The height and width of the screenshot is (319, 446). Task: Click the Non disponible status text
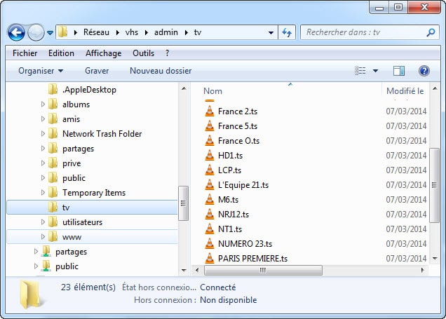pyautogui.click(x=229, y=300)
